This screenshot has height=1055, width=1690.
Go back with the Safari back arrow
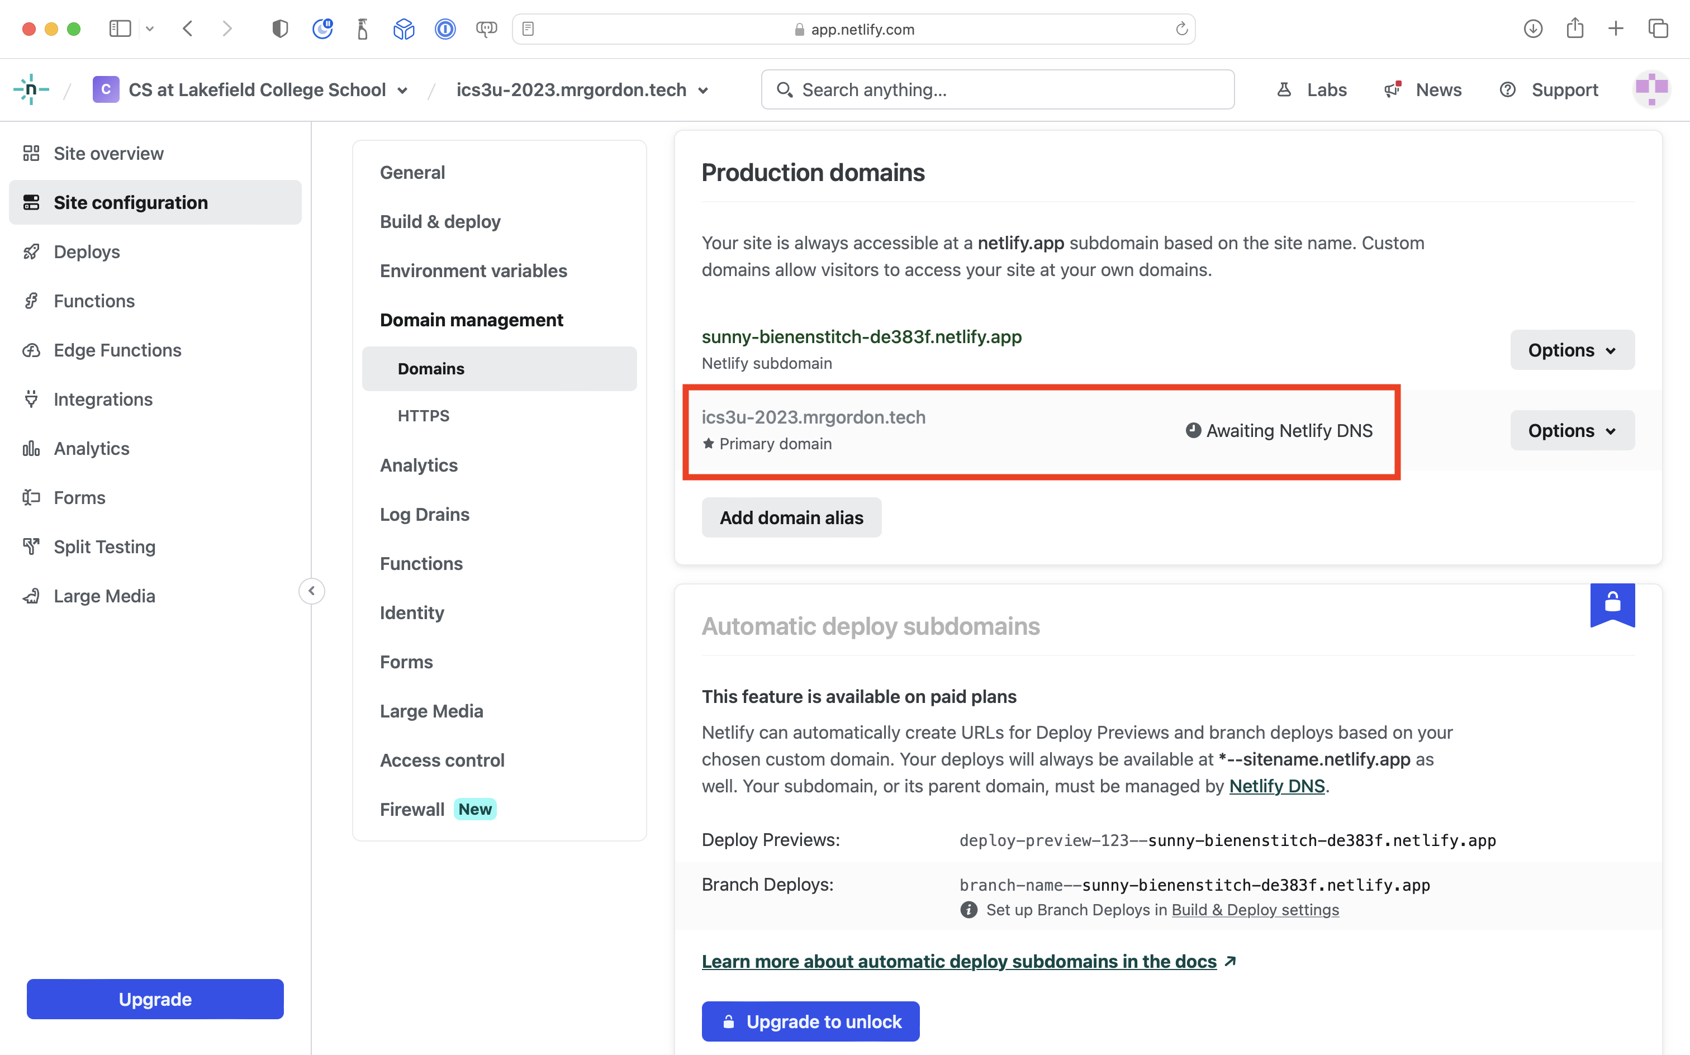188,28
